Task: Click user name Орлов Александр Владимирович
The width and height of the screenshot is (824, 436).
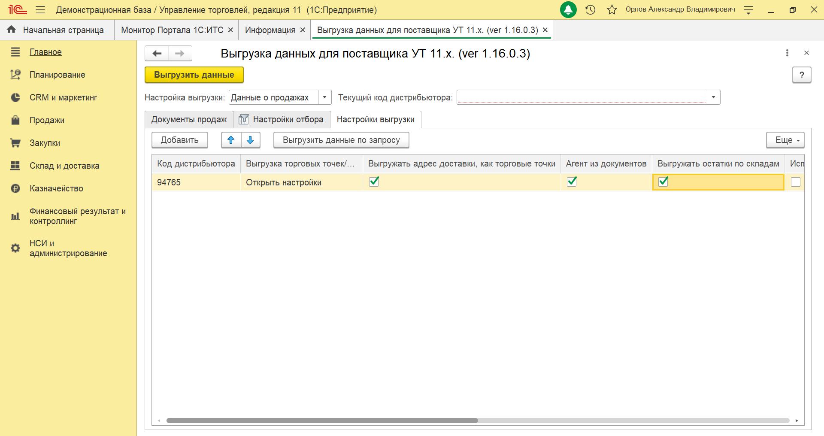Action: (680, 9)
